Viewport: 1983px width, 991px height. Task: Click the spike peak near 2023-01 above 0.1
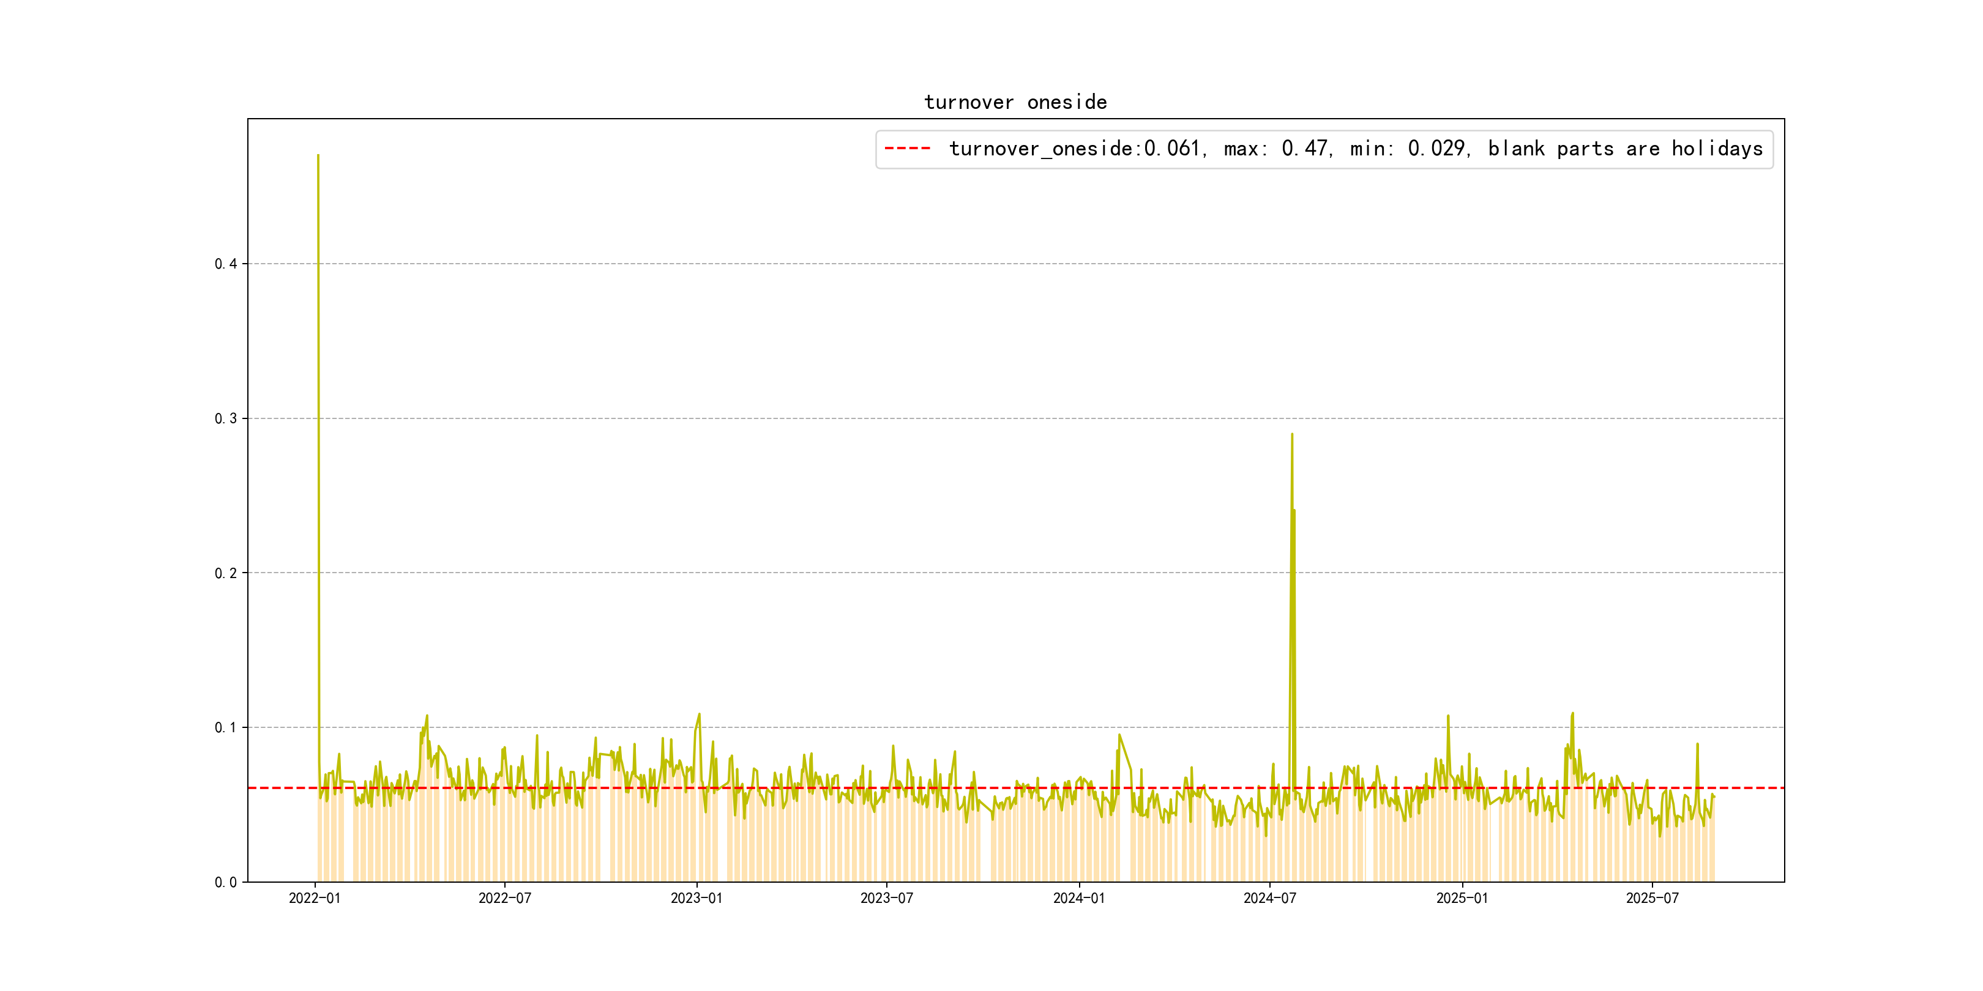tap(699, 714)
